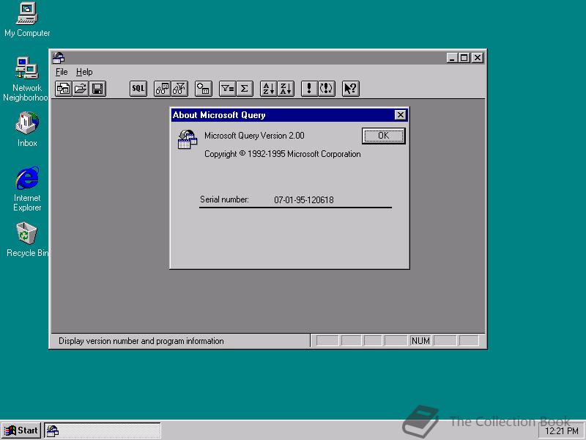
Task: Click the 12:21 PM taskbar clock
Action: tap(562, 431)
